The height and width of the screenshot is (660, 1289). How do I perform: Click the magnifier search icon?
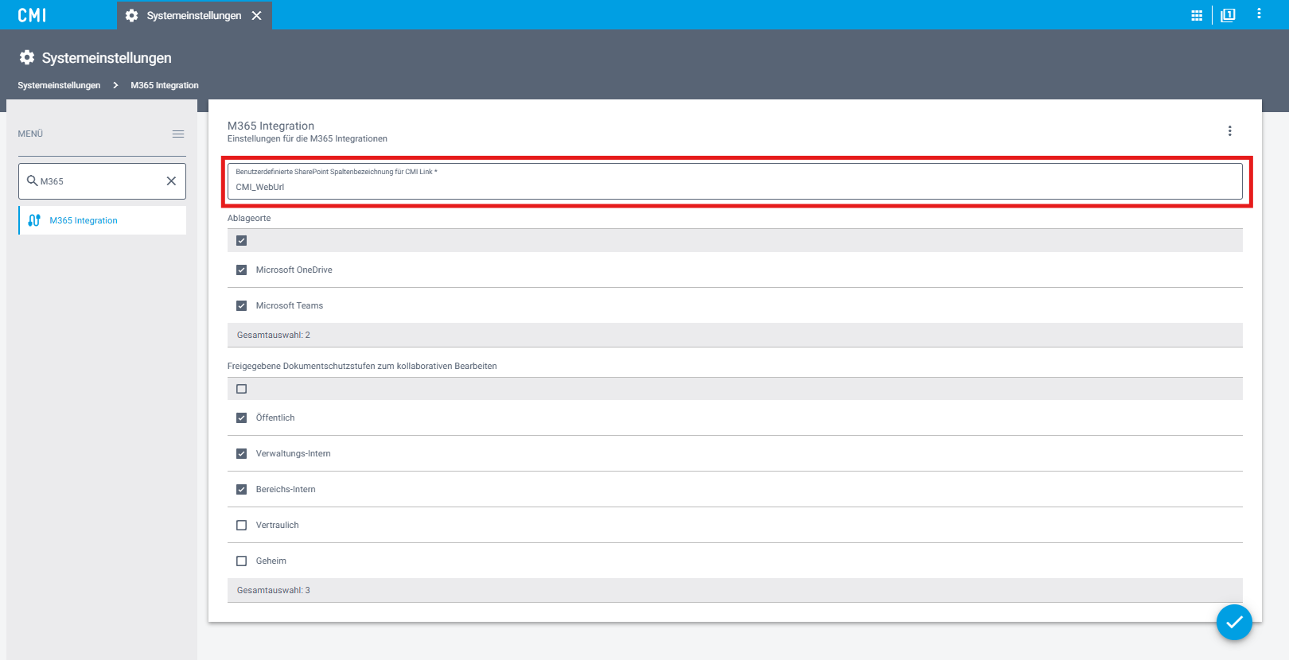[33, 181]
